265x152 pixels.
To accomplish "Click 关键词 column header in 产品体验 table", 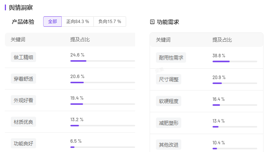I will click(x=18, y=39).
